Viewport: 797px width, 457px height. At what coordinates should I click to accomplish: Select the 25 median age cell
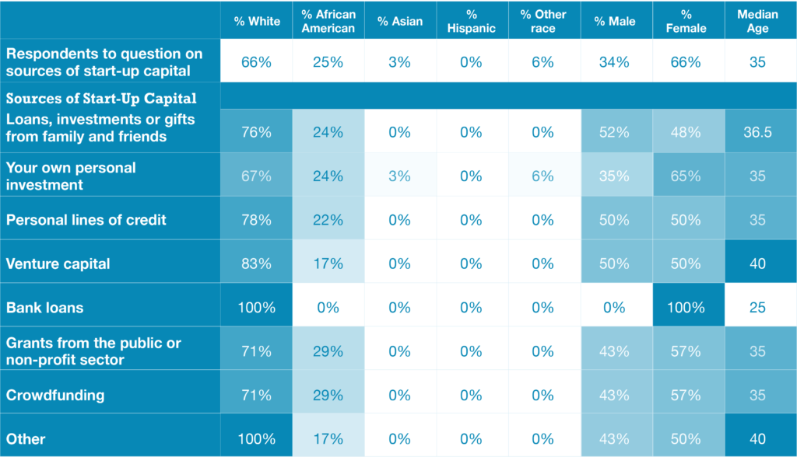(x=757, y=307)
